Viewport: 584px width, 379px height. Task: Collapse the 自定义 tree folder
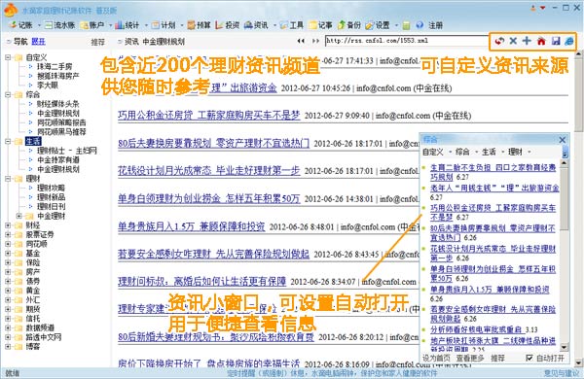click(8, 57)
